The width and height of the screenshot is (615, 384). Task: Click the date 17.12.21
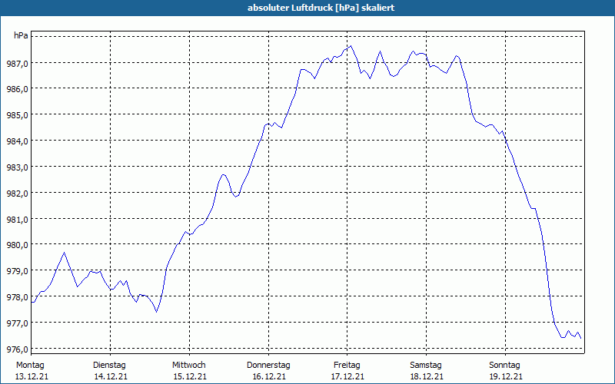pos(348,376)
